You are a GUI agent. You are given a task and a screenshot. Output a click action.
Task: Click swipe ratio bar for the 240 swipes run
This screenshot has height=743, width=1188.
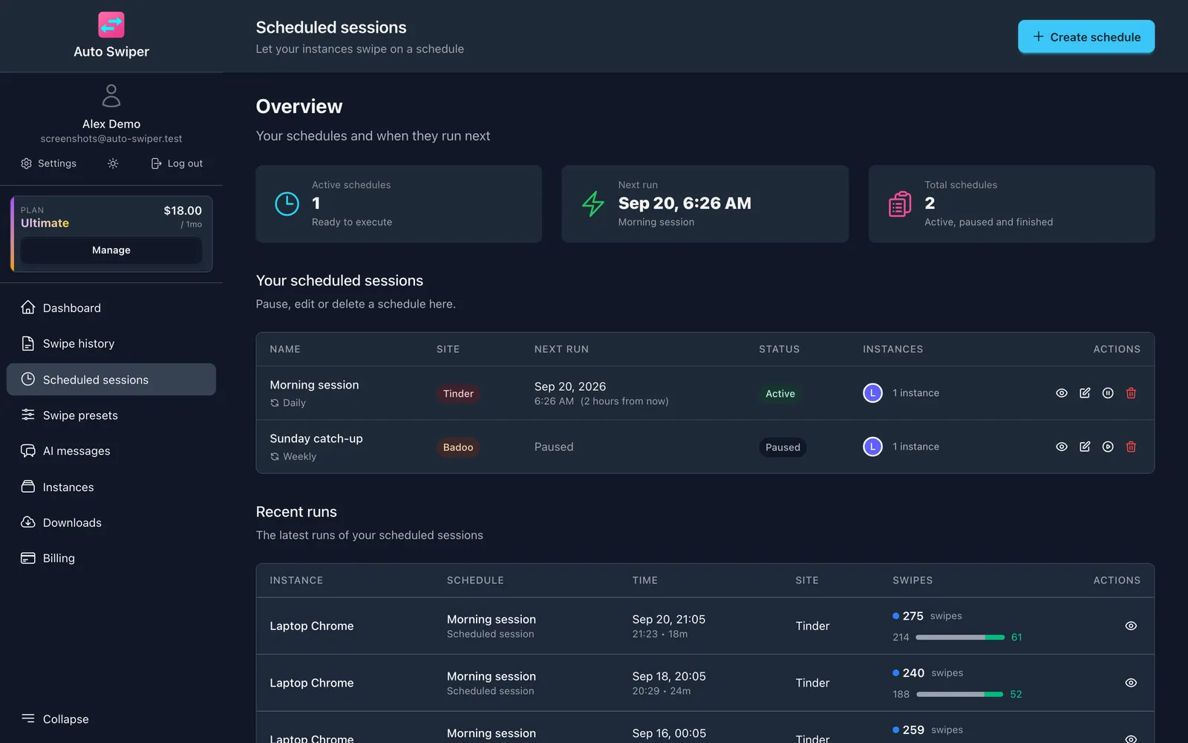[960, 694]
